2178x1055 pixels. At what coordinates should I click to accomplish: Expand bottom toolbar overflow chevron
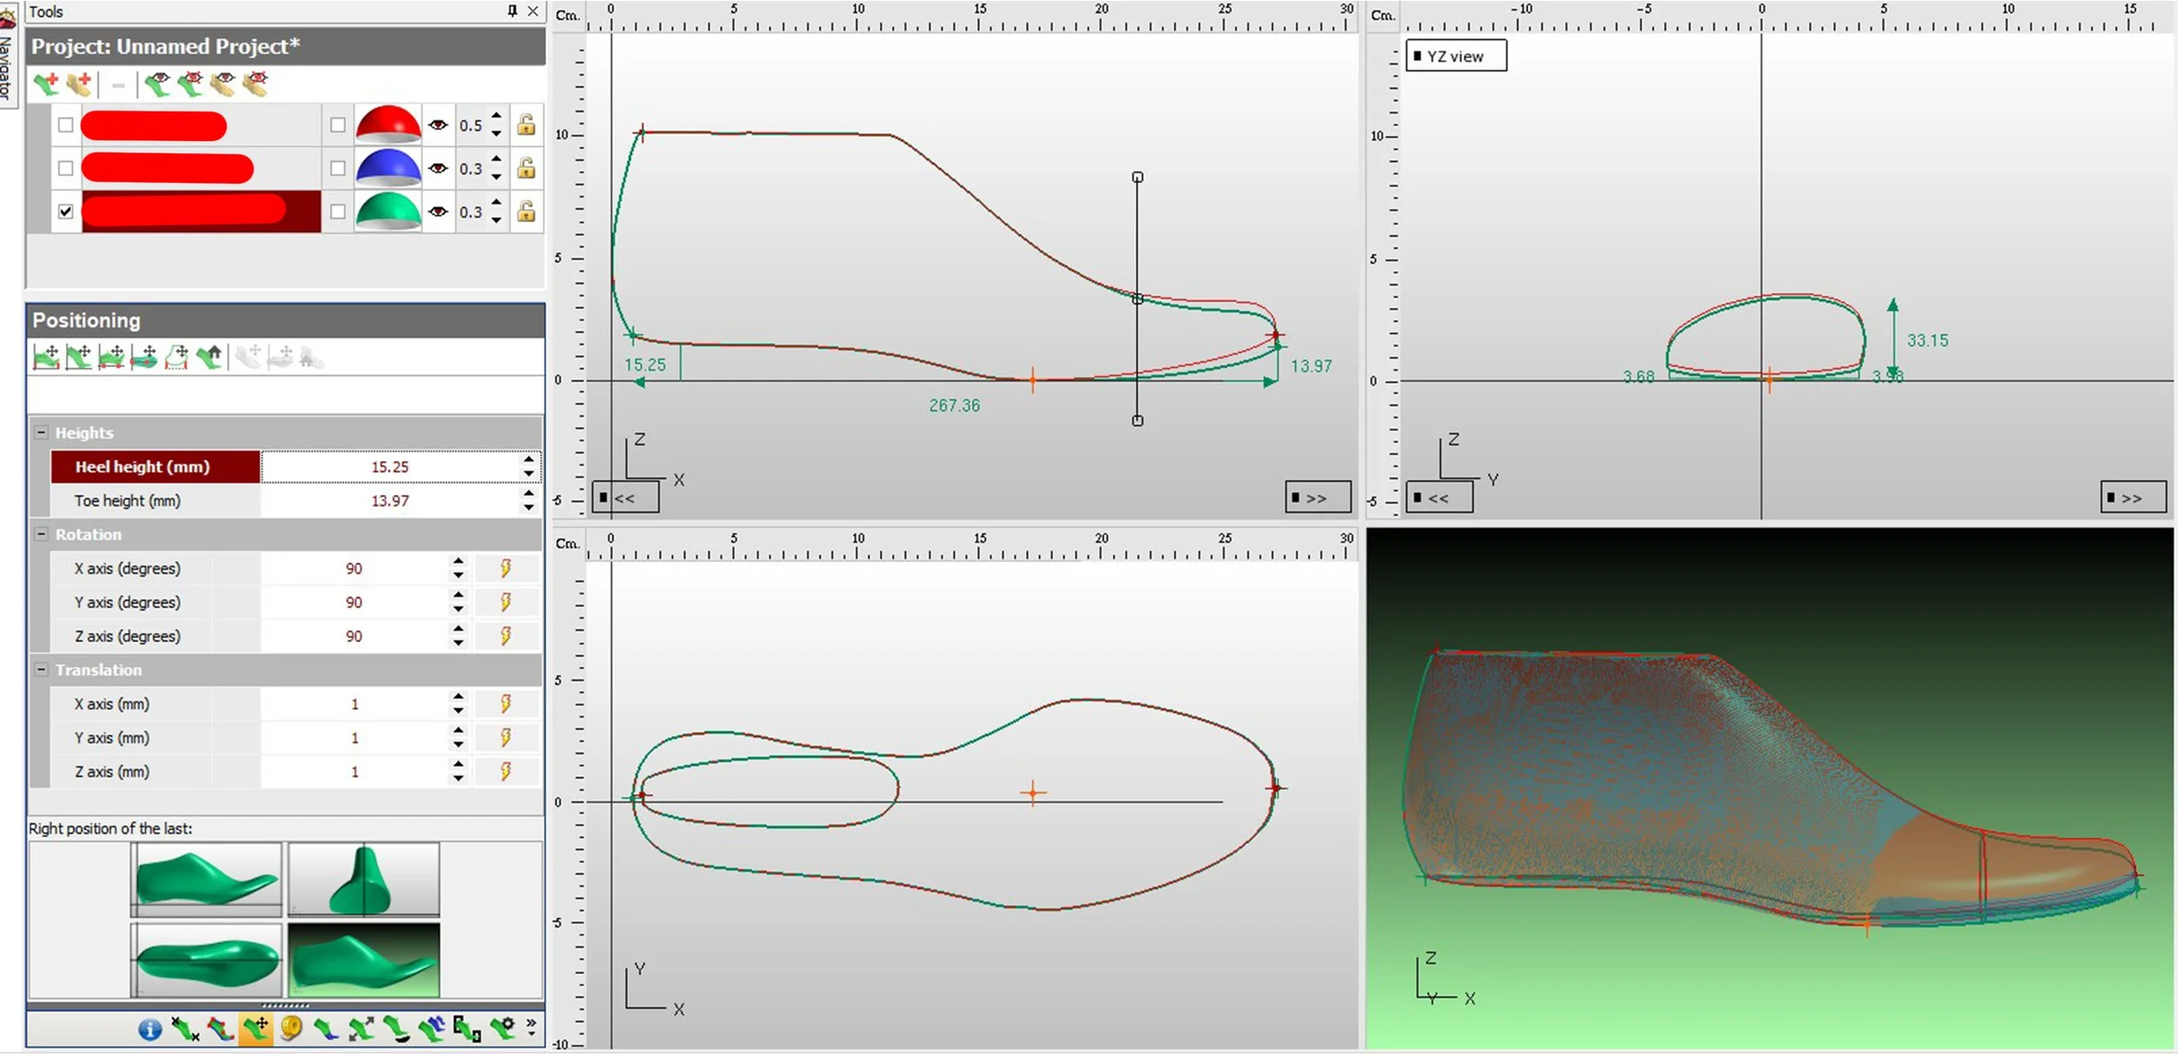(531, 1025)
